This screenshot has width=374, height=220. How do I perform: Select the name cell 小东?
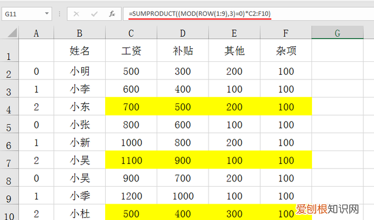(79, 106)
